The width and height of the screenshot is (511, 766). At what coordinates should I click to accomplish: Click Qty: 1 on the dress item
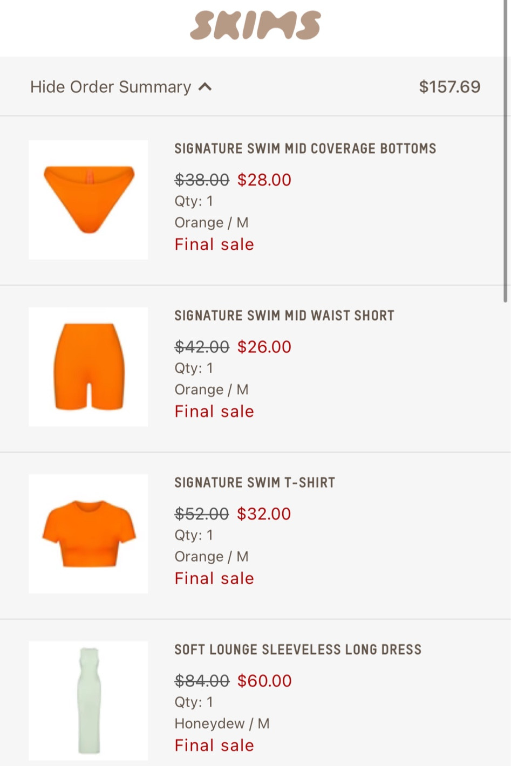click(x=193, y=702)
